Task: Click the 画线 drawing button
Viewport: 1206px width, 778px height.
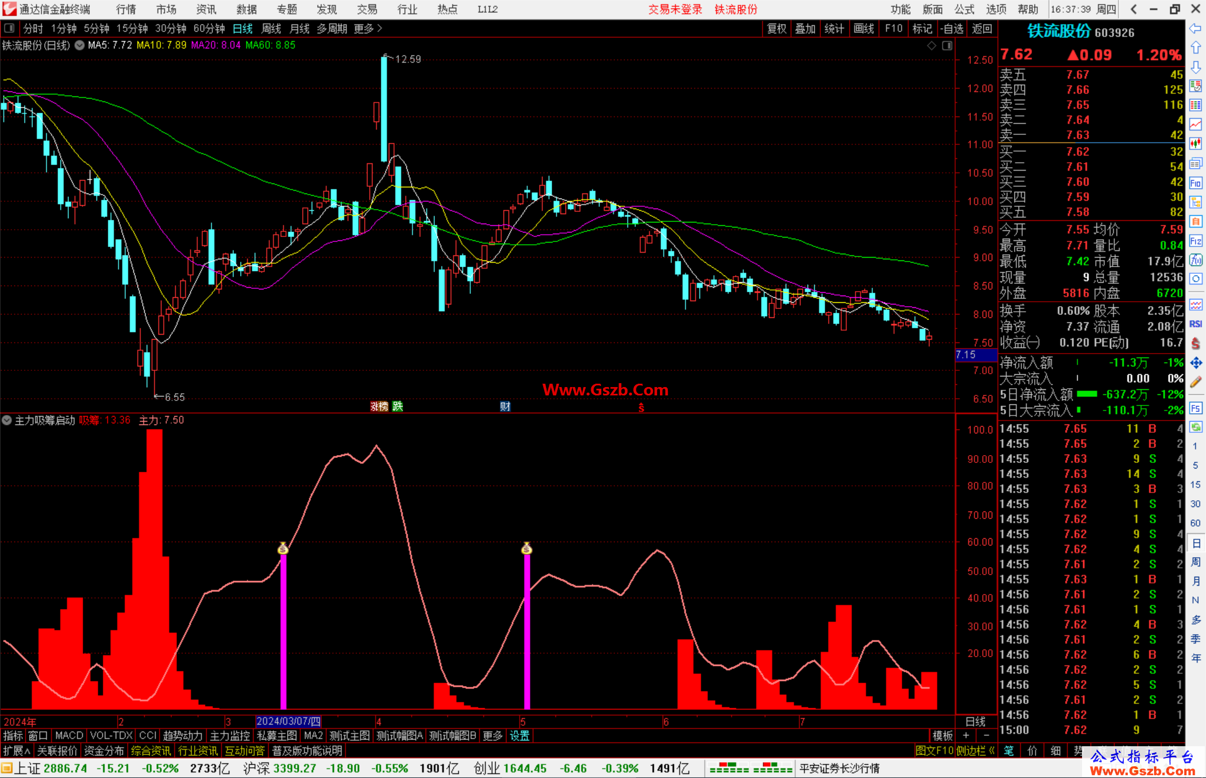Action: tap(864, 28)
